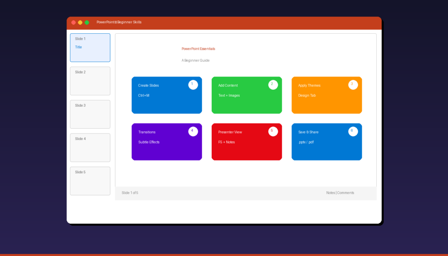
Task: Click the yellow traffic light in the title bar
Action: 80,22
